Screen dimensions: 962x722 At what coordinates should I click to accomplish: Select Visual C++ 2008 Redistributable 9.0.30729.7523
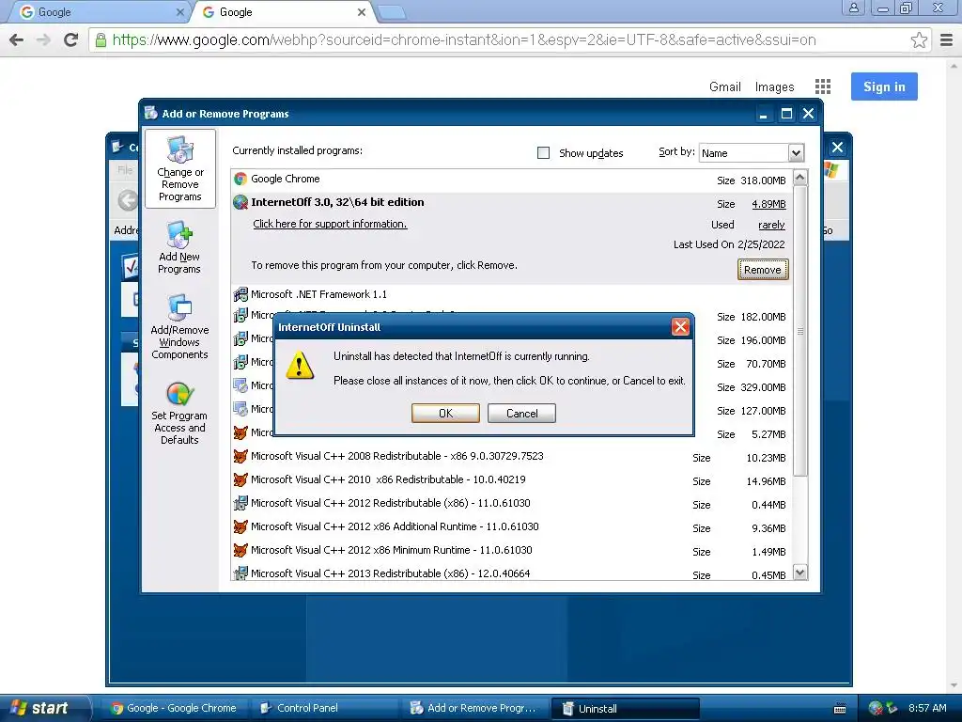(x=512, y=456)
